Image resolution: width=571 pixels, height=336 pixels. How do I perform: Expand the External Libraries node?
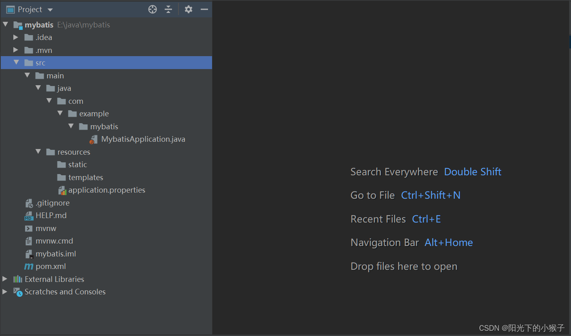click(5, 279)
